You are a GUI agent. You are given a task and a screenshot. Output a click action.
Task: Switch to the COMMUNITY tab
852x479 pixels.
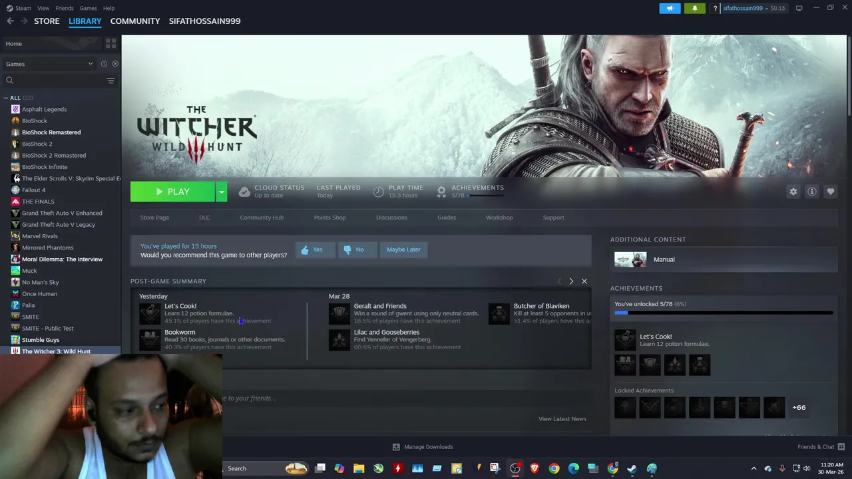click(135, 21)
